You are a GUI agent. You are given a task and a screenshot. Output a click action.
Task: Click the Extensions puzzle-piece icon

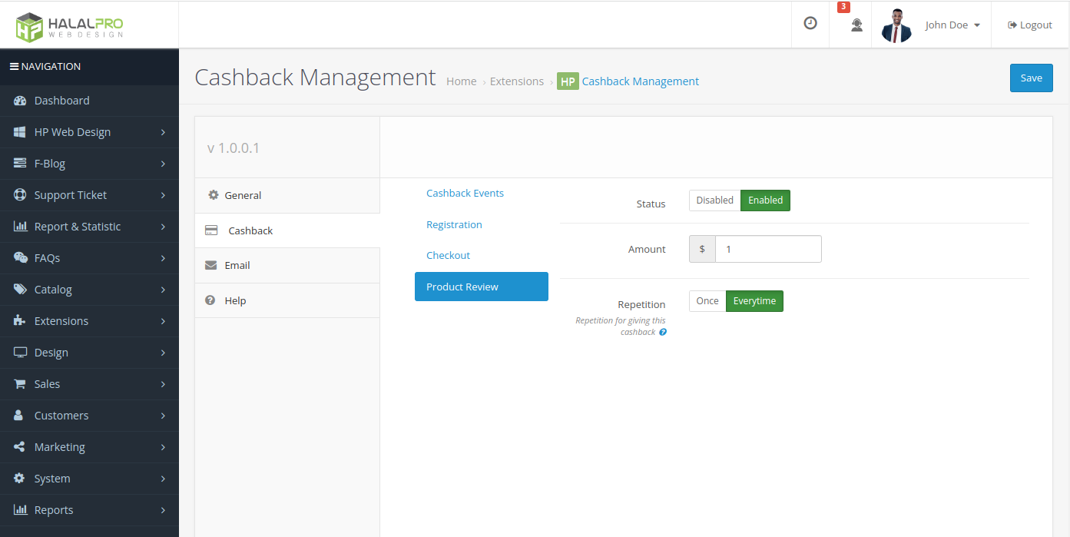[20, 321]
